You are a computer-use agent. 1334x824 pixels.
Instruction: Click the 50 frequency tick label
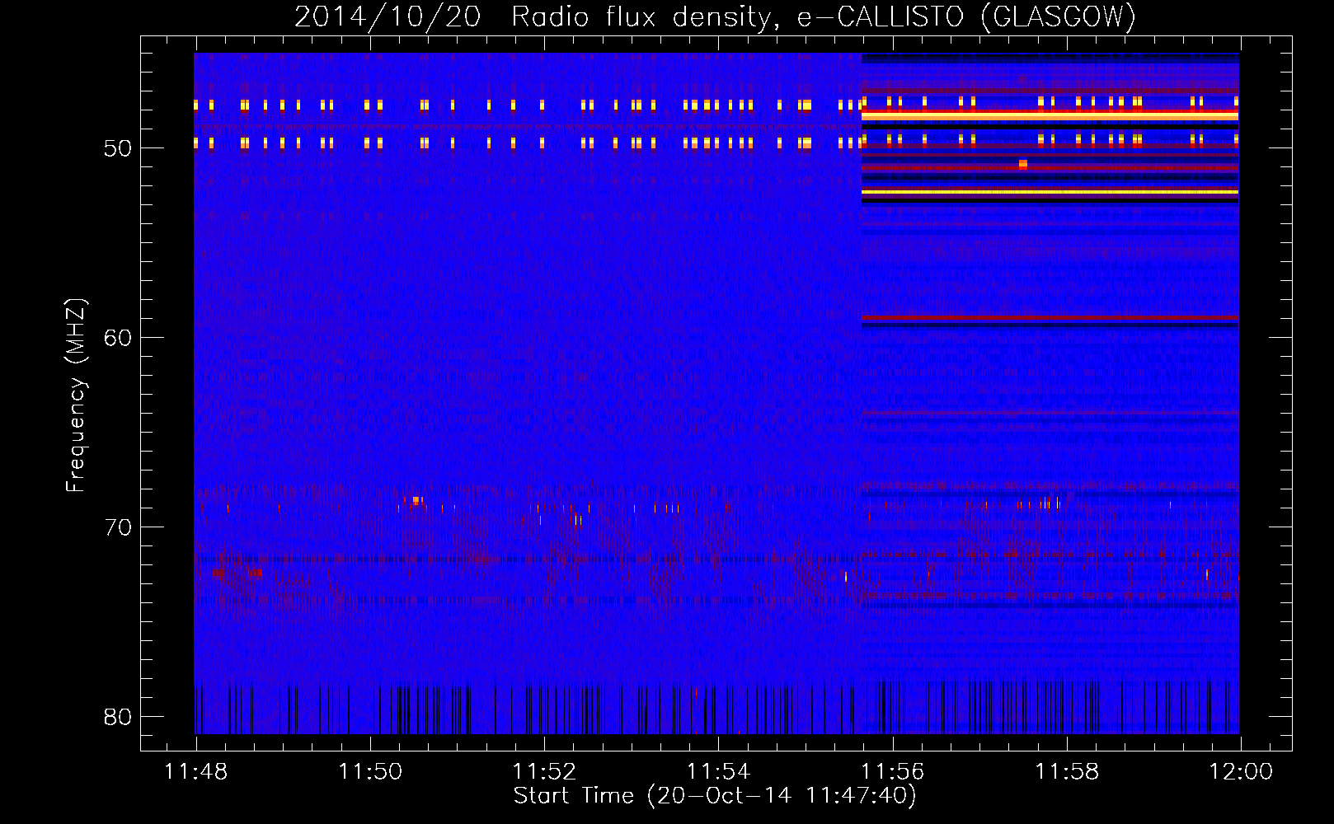pyautogui.click(x=118, y=148)
